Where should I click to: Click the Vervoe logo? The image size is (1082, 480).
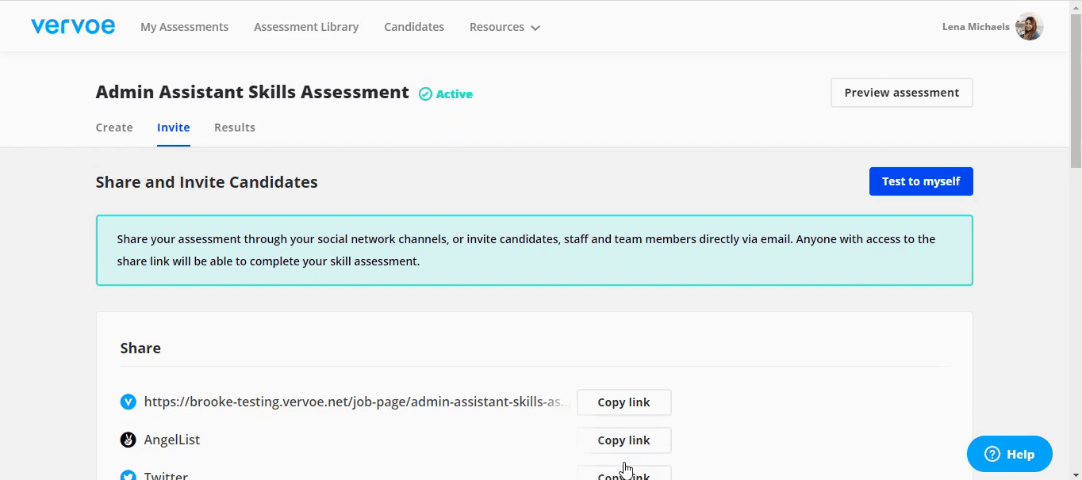73,26
